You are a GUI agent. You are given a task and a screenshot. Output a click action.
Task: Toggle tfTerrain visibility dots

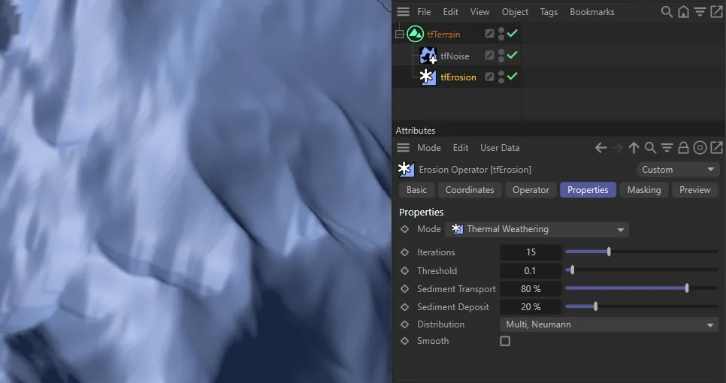coord(501,34)
